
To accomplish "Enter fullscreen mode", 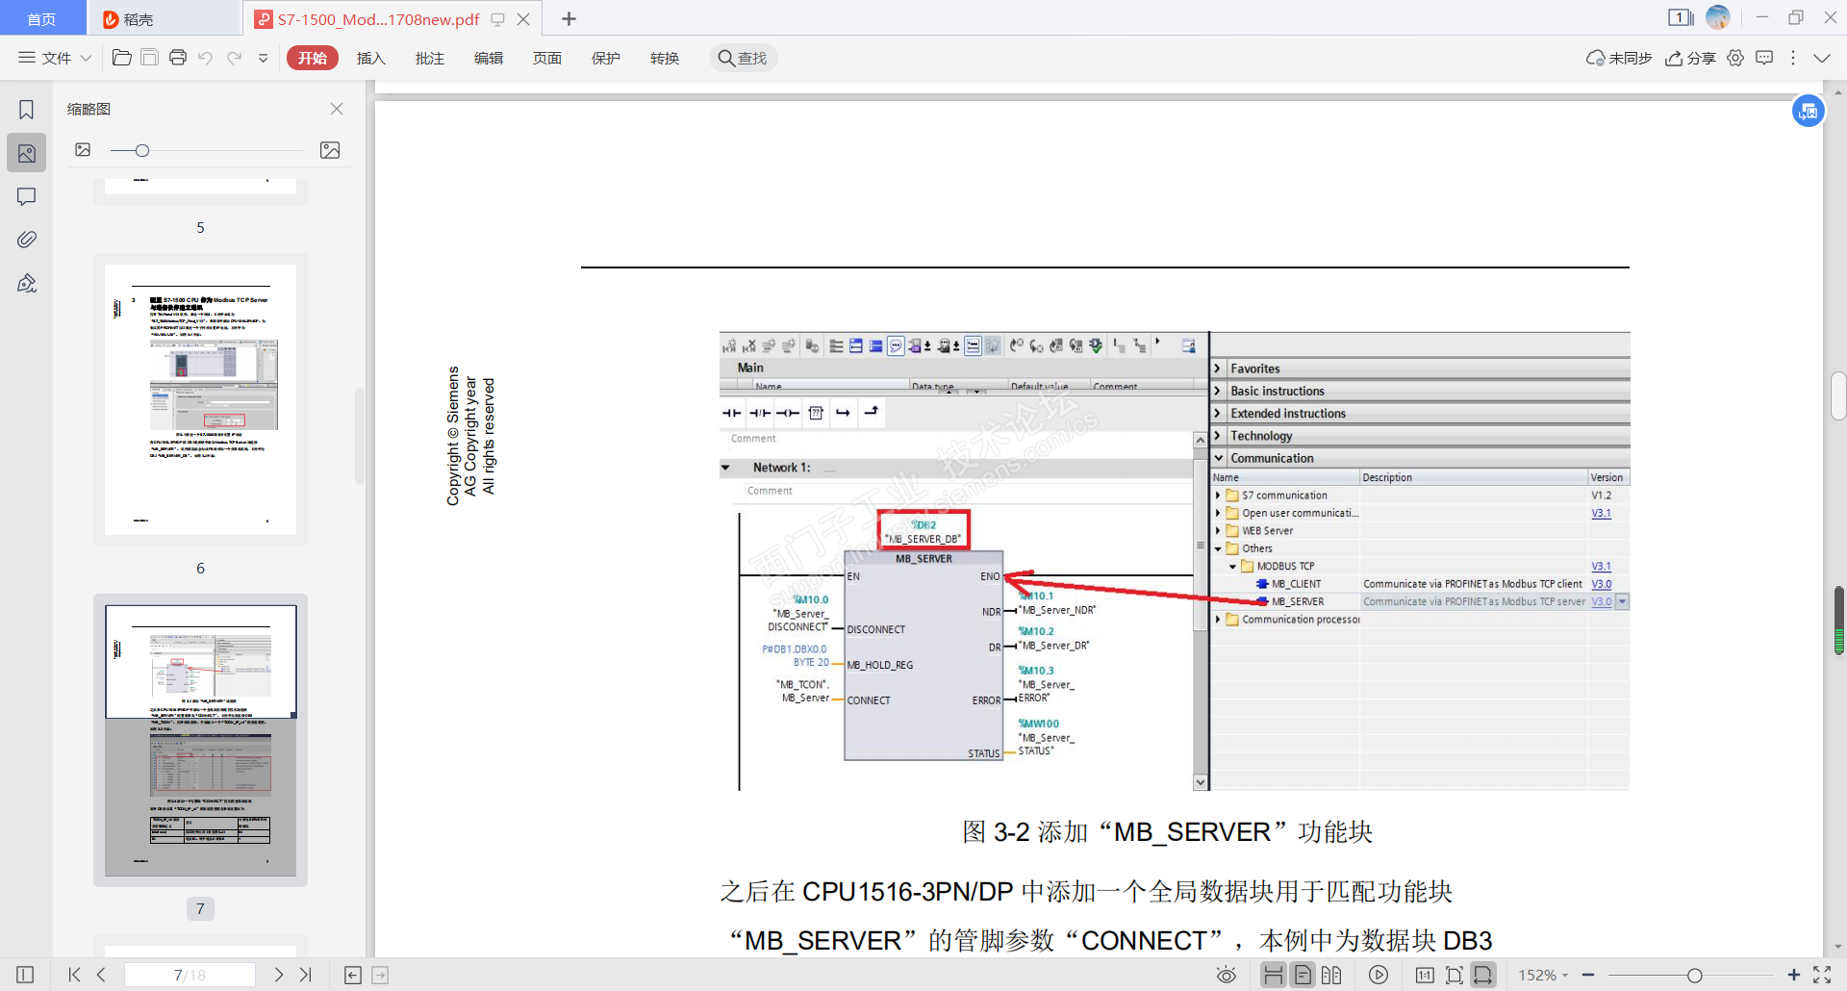I will (1822, 975).
